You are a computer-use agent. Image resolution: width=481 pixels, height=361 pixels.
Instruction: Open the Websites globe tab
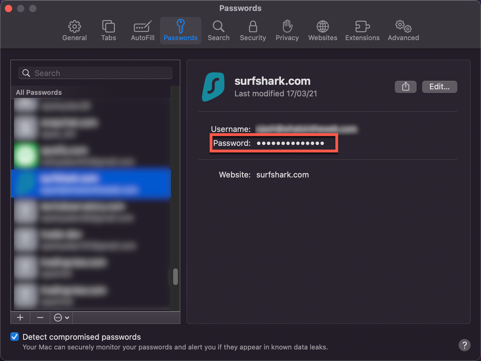coord(322,31)
